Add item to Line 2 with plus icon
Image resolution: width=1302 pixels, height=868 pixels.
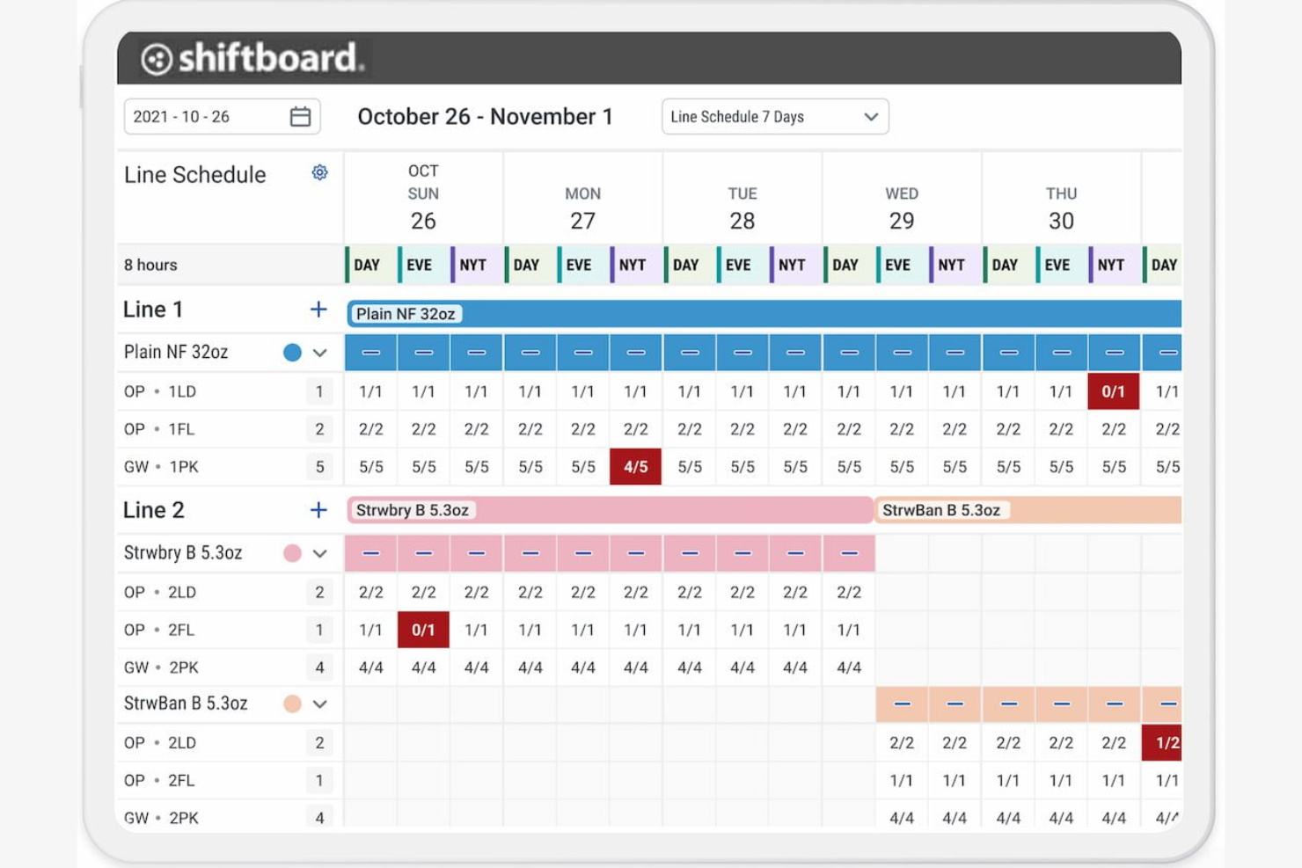[x=318, y=510]
